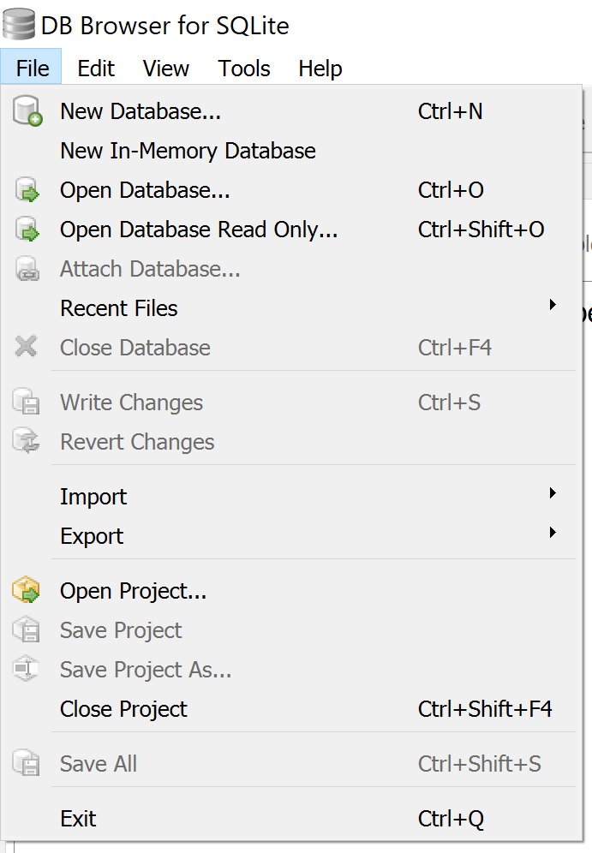The width and height of the screenshot is (592, 853).
Task: Click the DB Browser for SQLite application icon
Action: tap(18, 25)
